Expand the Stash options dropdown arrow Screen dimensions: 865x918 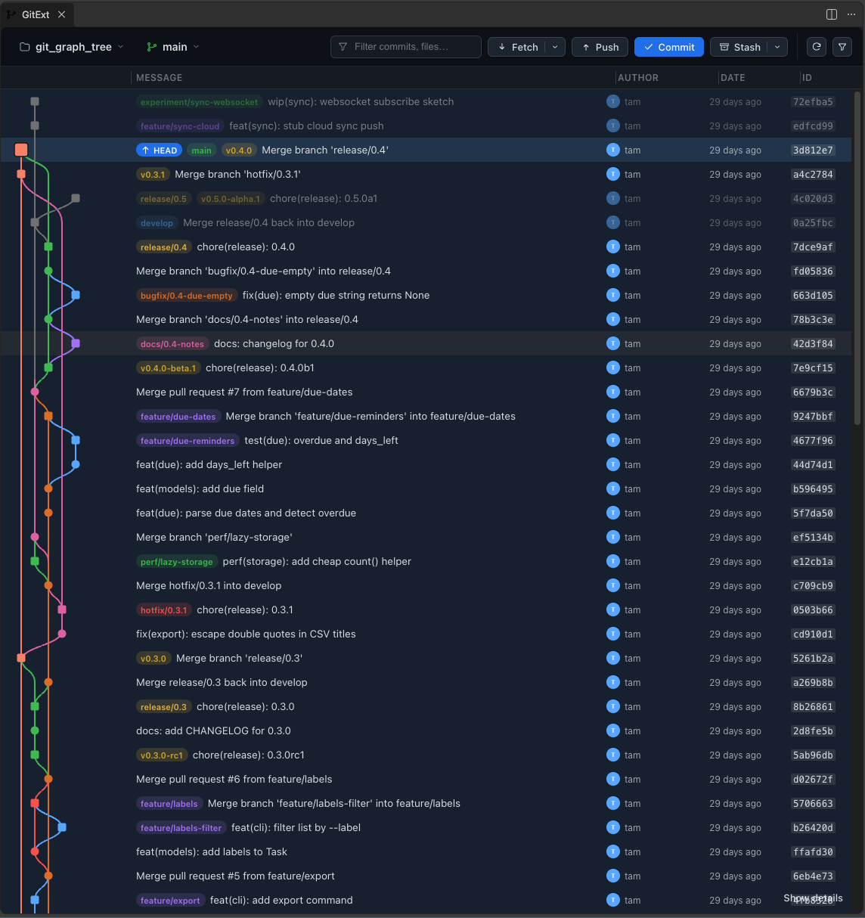[777, 47]
